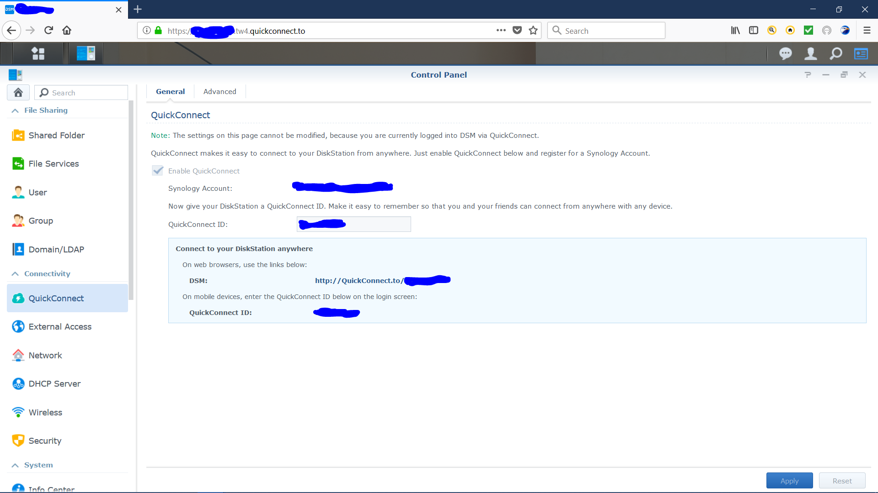Go to Control Panel home icon
The height and width of the screenshot is (493, 878).
point(18,93)
